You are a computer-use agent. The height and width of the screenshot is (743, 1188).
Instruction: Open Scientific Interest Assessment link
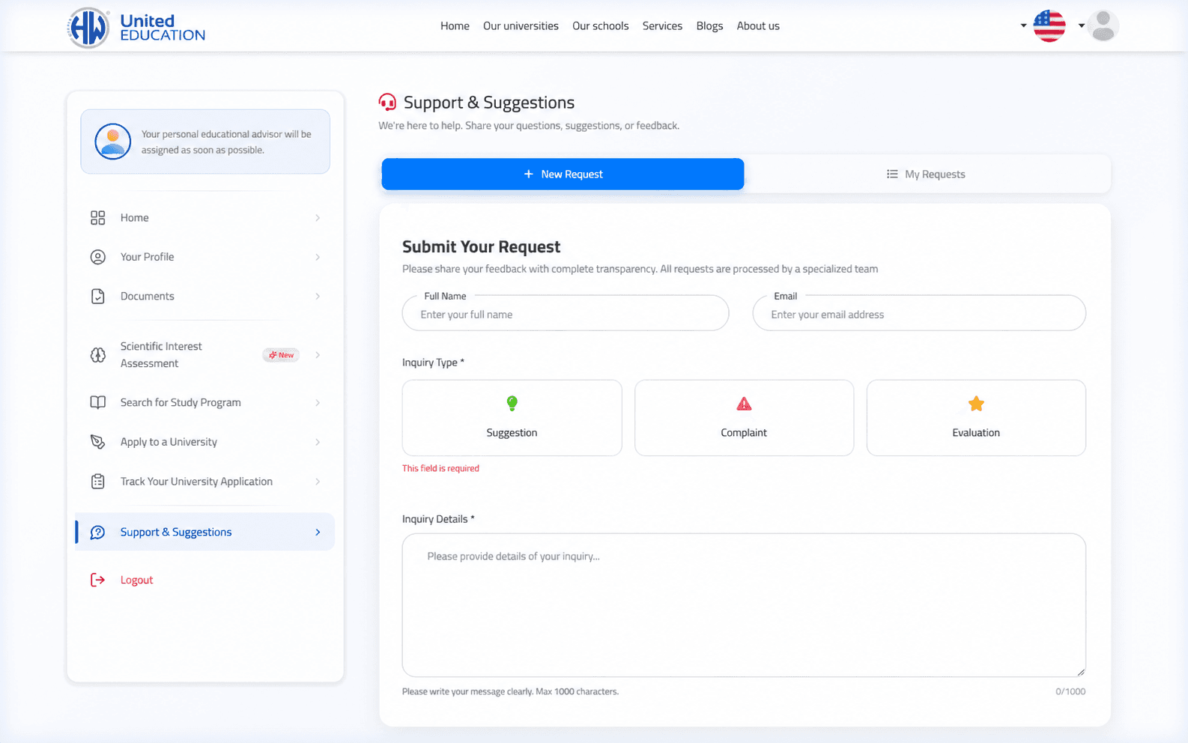(x=204, y=355)
